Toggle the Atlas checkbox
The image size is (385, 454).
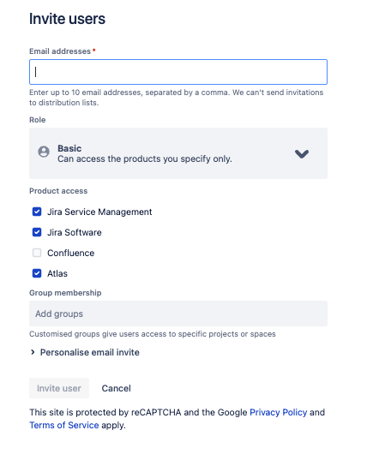coord(37,273)
